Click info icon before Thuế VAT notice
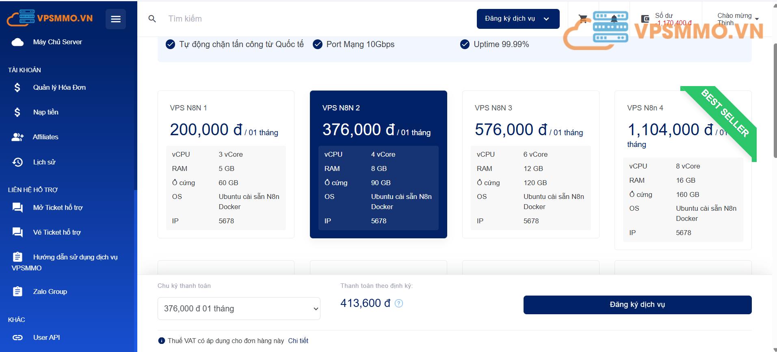Image resolution: width=777 pixels, height=352 pixels. 162,341
